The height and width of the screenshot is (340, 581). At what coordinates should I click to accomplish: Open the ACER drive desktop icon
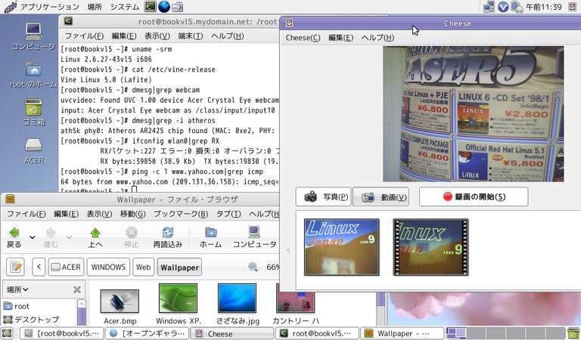[x=34, y=151]
